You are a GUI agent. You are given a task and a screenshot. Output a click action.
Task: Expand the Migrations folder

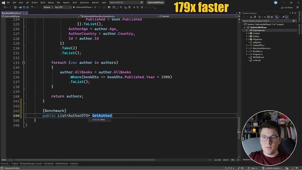coord(247,39)
